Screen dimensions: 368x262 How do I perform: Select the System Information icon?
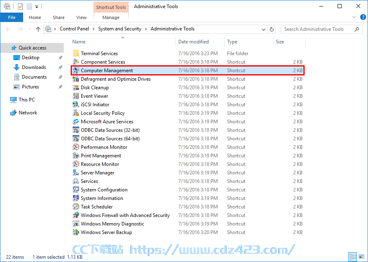click(x=76, y=198)
